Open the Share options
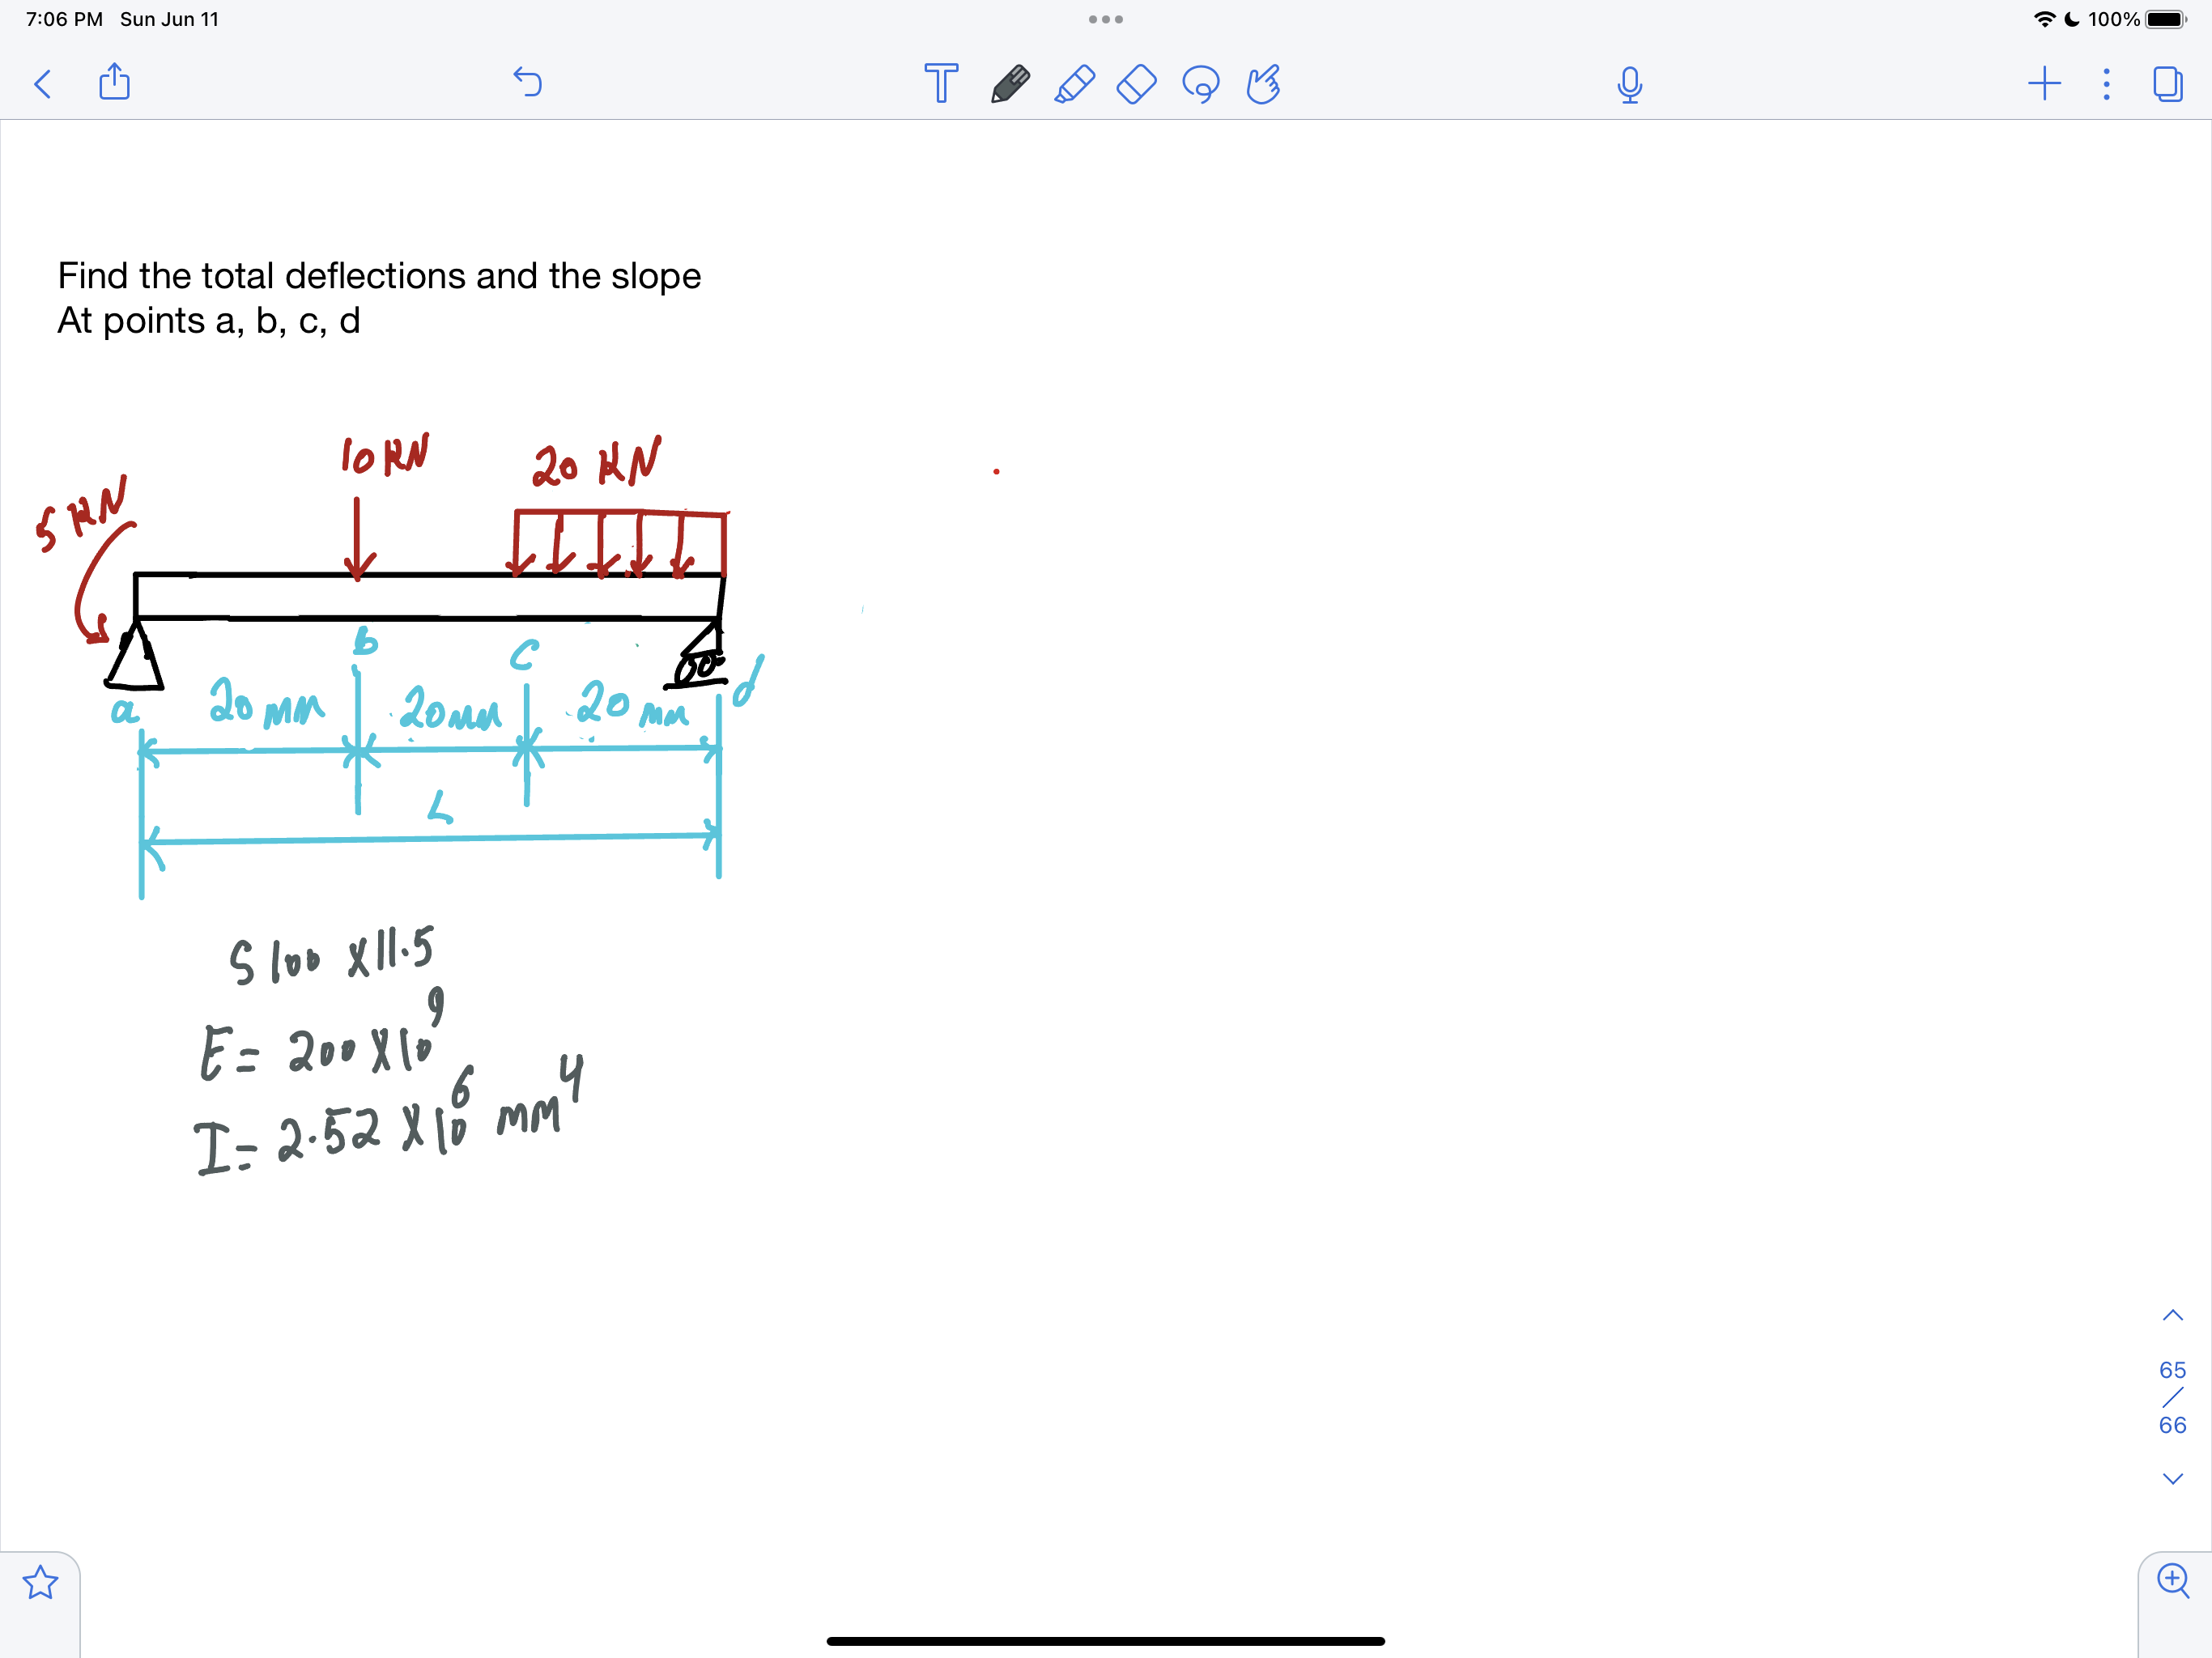This screenshot has width=2212, height=1658. pos(115,82)
